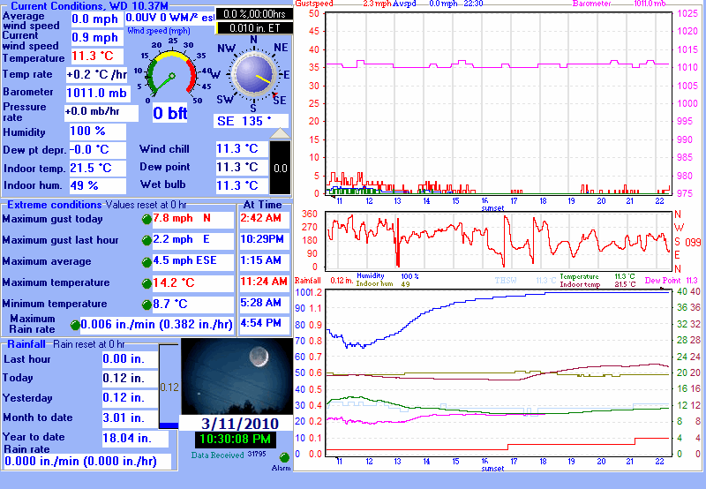Click the 0.0UV 0 WM/² solar reading
The width and height of the screenshot is (706, 489).
click(169, 18)
